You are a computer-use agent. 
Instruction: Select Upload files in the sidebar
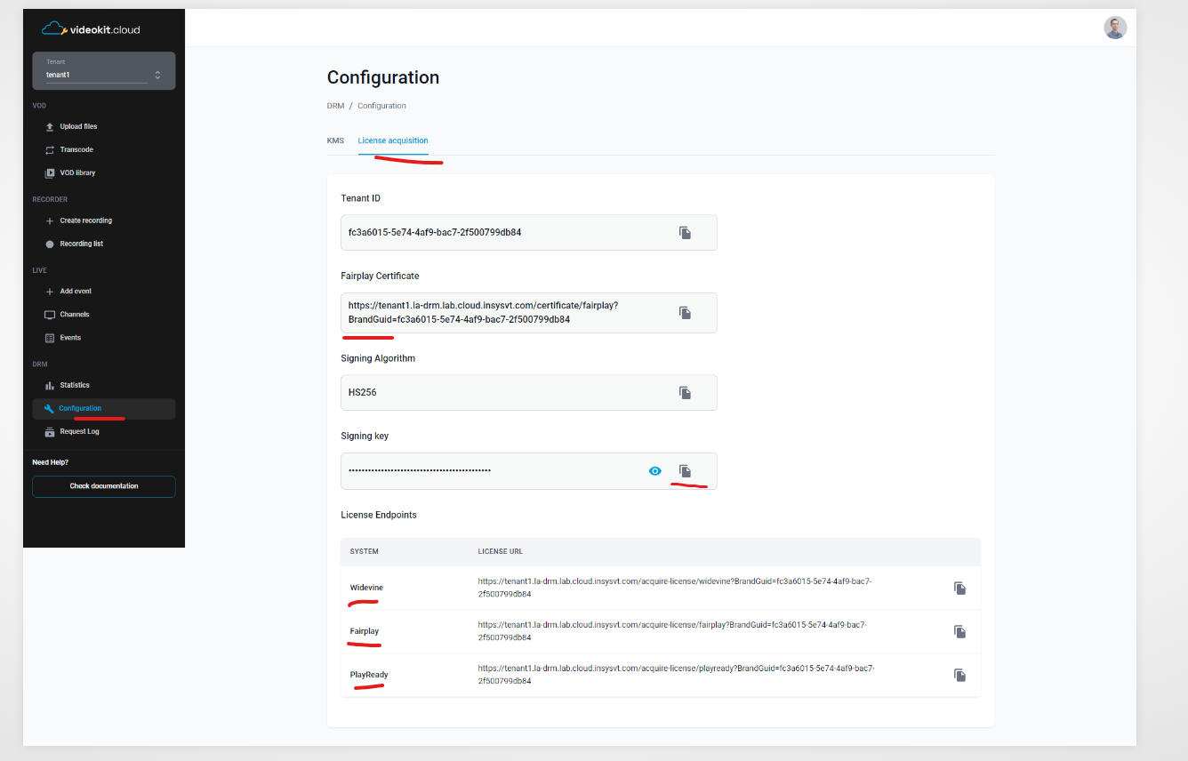tap(80, 126)
